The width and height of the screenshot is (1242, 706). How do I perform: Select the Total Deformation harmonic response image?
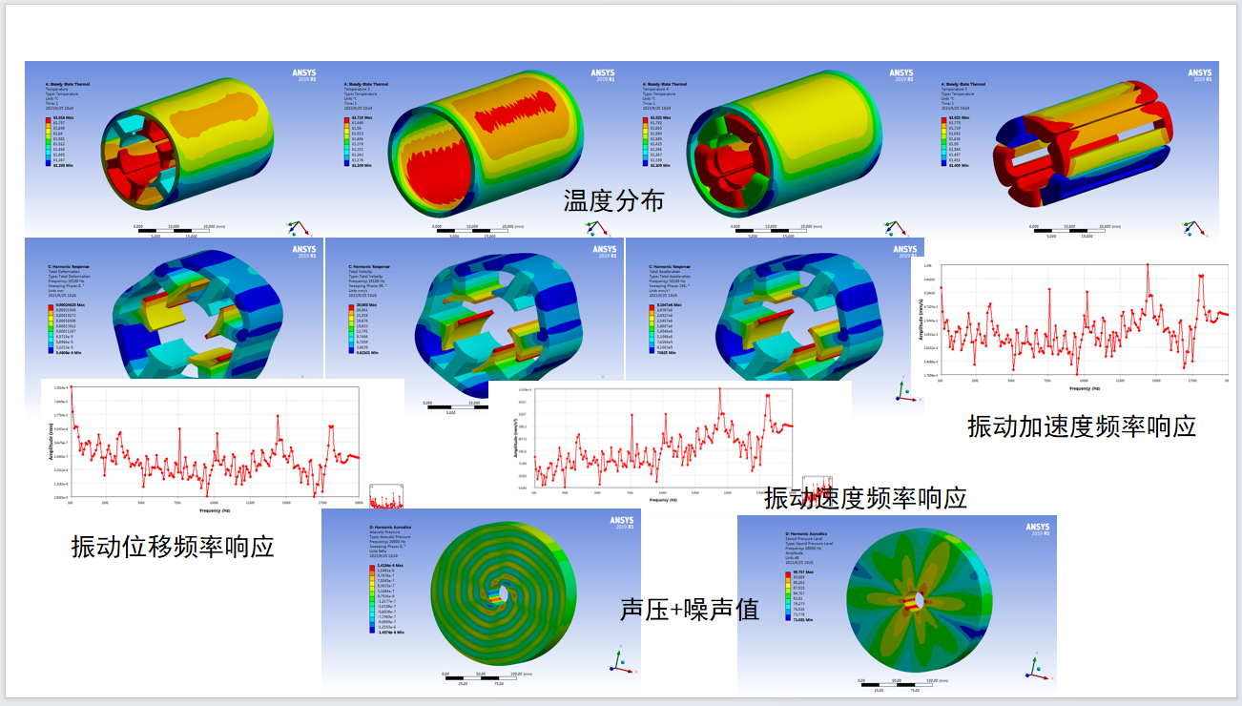(x=174, y=308)
